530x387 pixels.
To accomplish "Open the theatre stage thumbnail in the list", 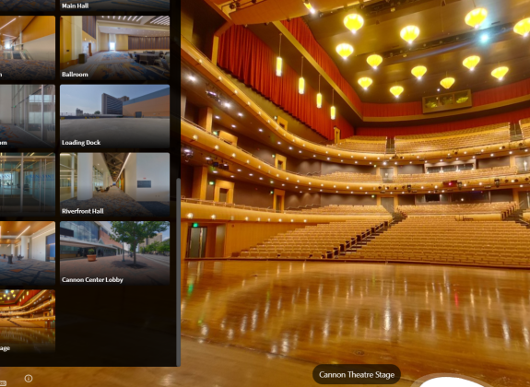I will pyautogui.click(x=28, y=322).
